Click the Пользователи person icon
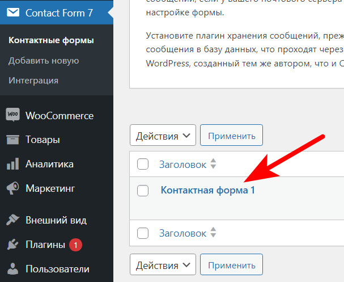344x282 pixels. (12, 268)
